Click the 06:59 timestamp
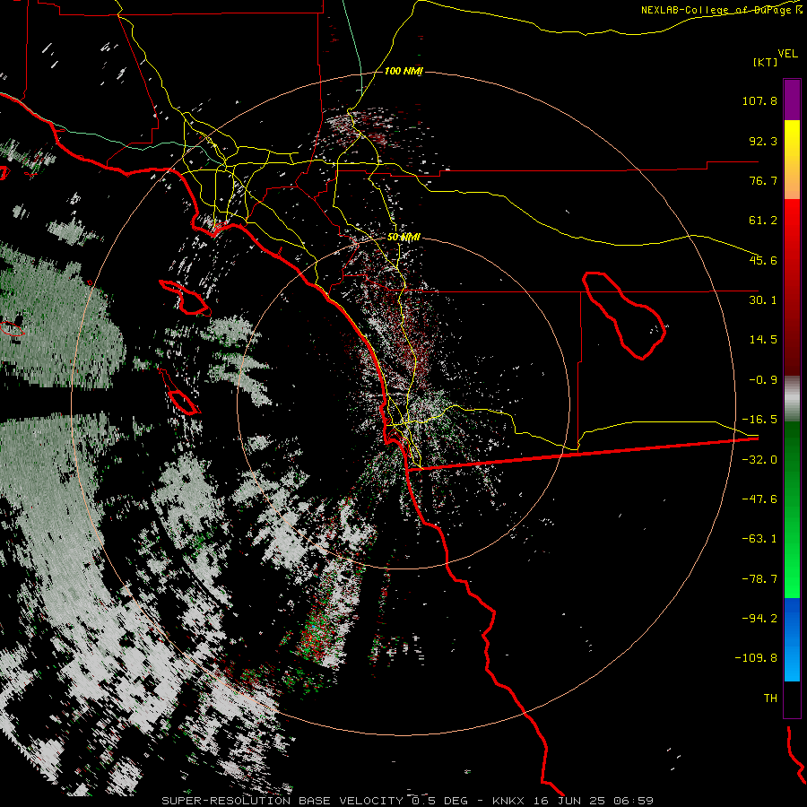The width and height of the screenshot is (807, 807). [x=634, y=801]
